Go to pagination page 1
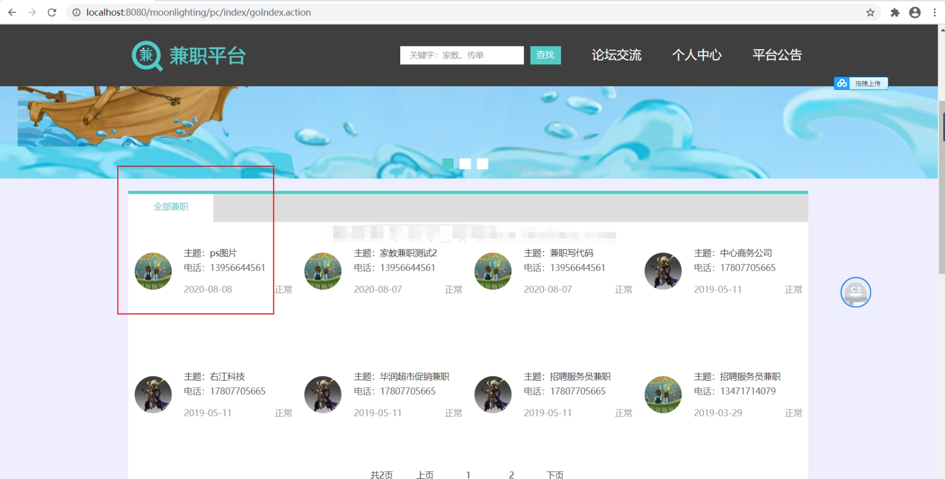This screenshot has height=479, width=945. click(x=468, y=474)
